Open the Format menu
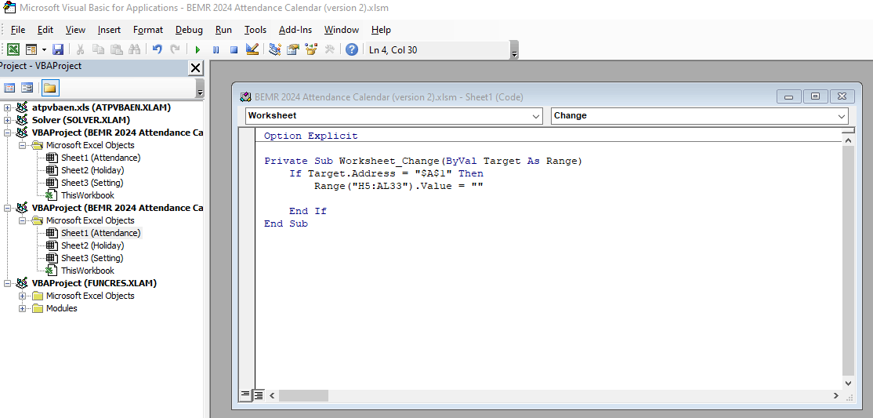 click(x=148, y=30)
